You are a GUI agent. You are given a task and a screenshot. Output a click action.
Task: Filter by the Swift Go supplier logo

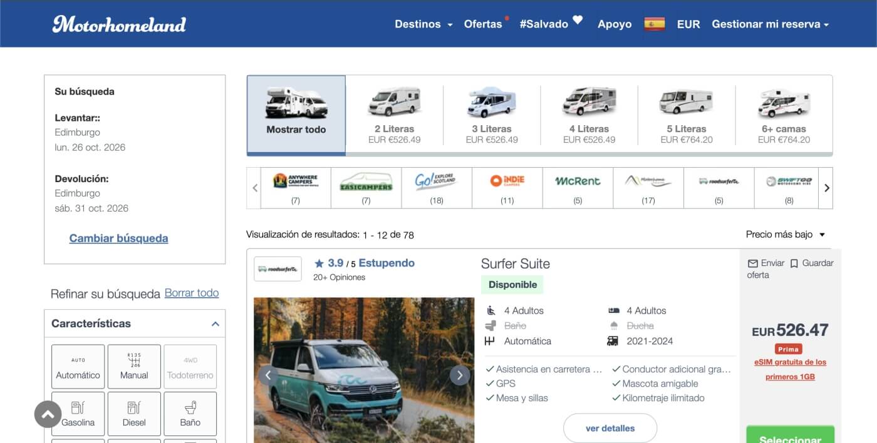click(x=789, y=181)
